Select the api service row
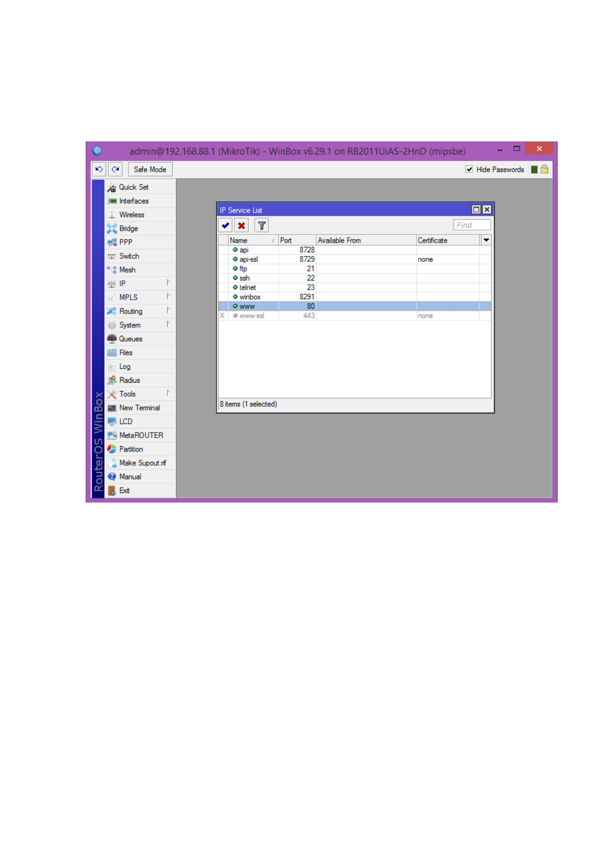600x848 pixels. tap(355, 250)
